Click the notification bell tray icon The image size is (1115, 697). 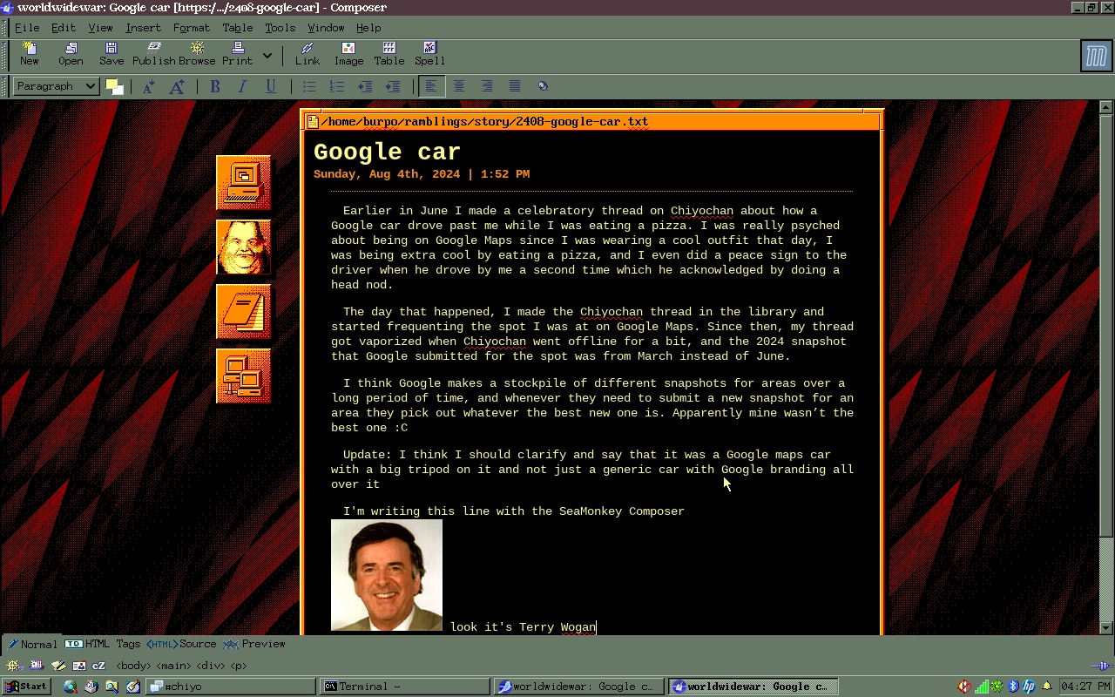click(x=1047, y=687)
